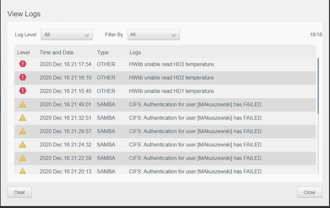The image size is (330, 208).
Task: Sort logs by Time and Date column header
Action: click(56, 52)
